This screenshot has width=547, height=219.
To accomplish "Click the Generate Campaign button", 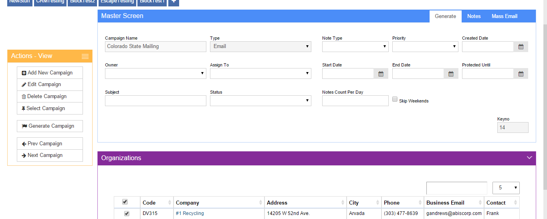I will 50,126.
